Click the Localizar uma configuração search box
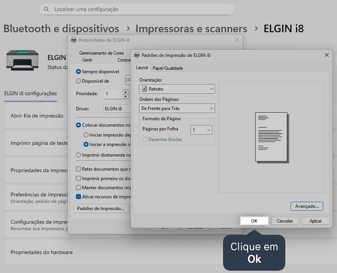 click(x=137, y=9)
